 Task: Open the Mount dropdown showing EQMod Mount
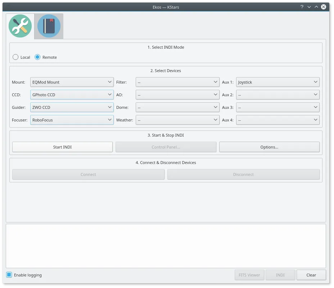72,82
